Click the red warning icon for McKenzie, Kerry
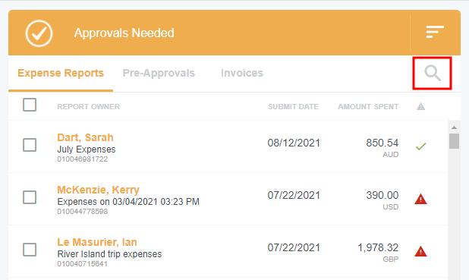Viewport: 469px width, 280px height. pos(420,199)
